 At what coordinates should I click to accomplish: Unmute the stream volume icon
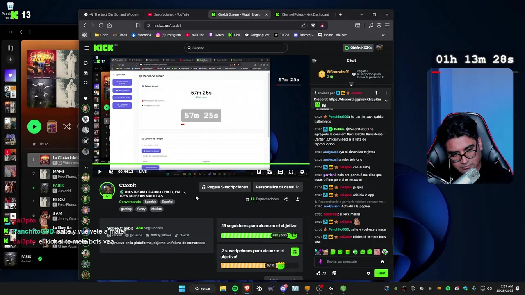pyautogui.click(x=111, y=172)
